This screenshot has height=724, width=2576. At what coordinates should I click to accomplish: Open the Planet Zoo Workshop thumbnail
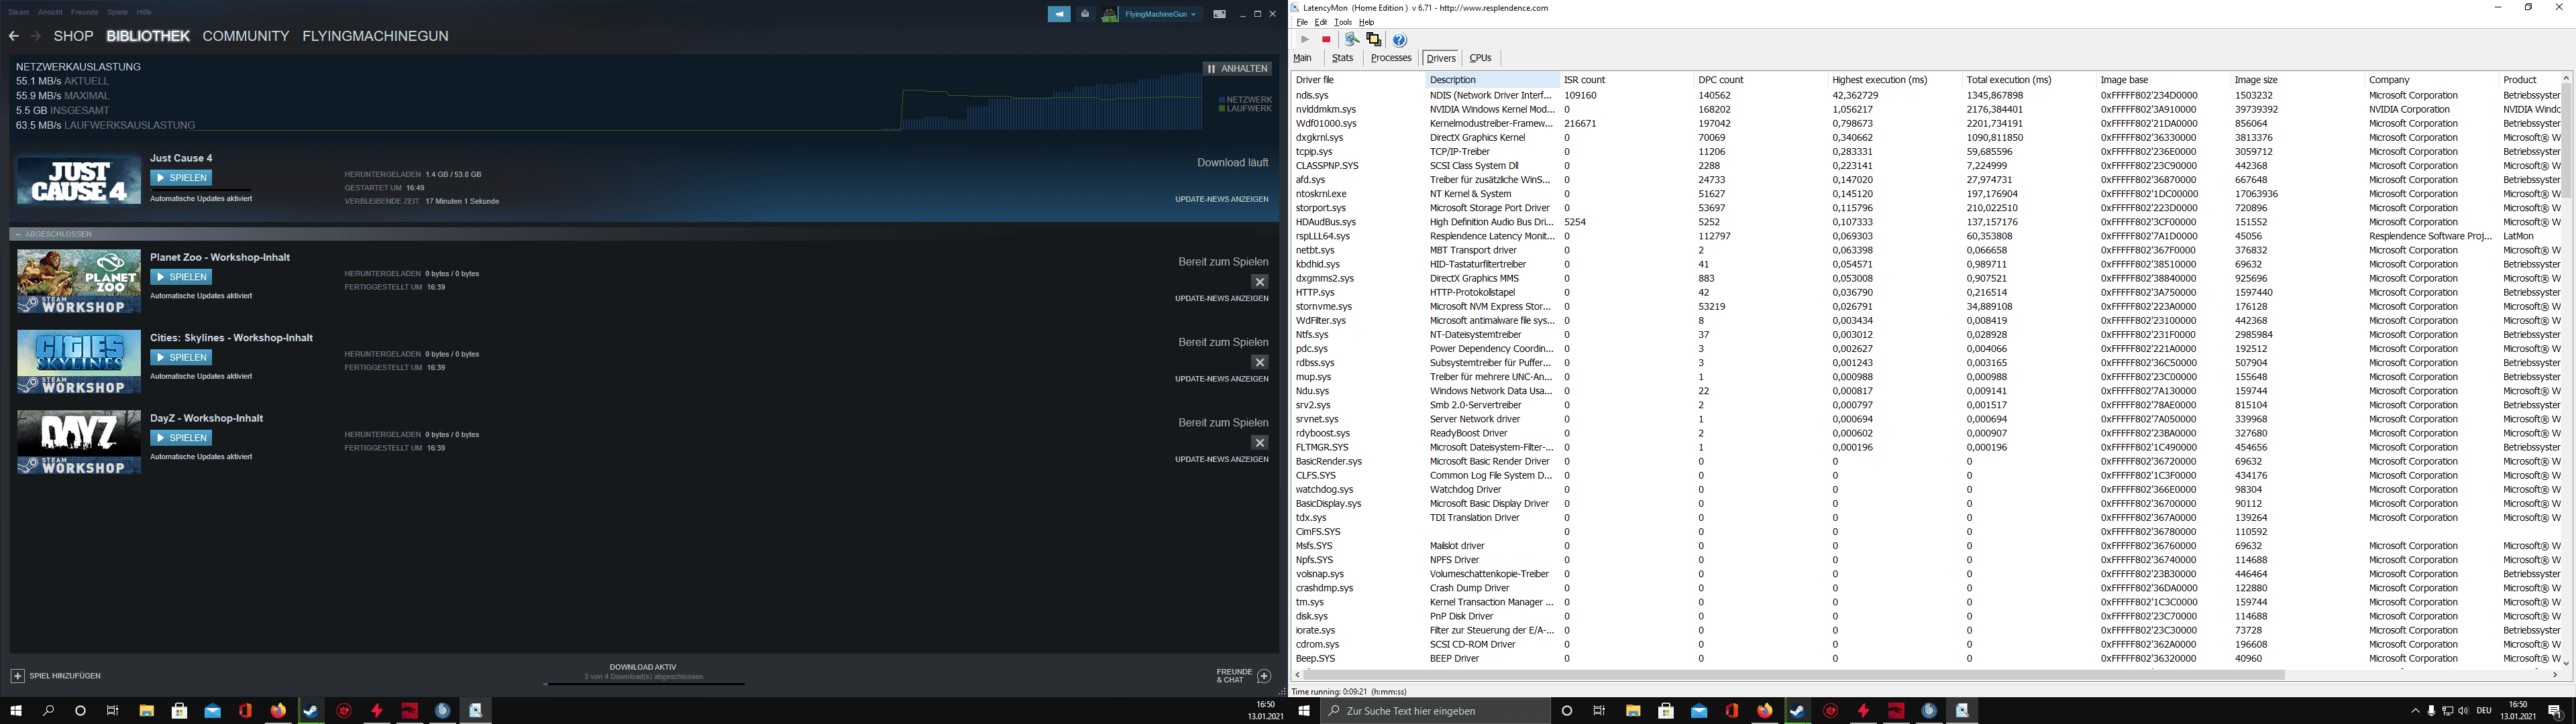pos(79,281)
